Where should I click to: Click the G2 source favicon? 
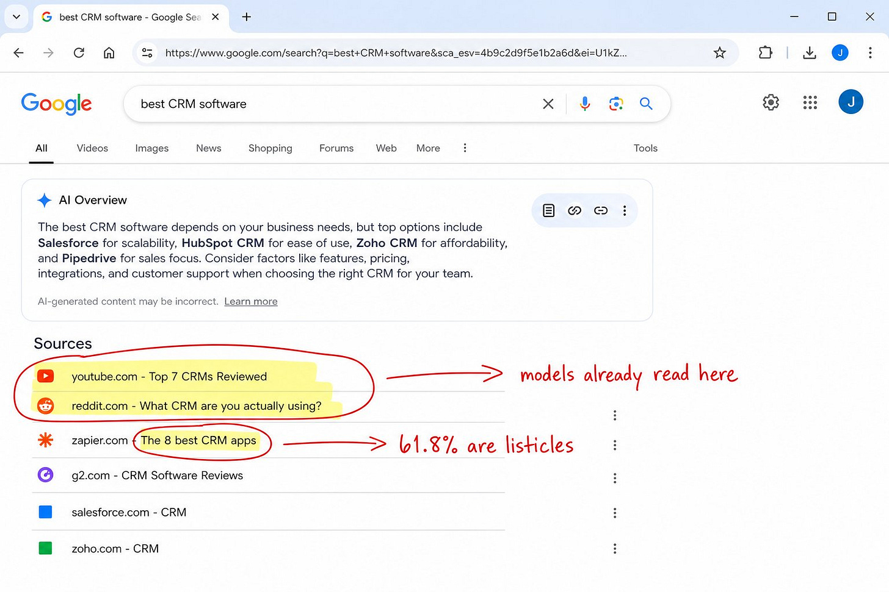[x=46, y=474]
